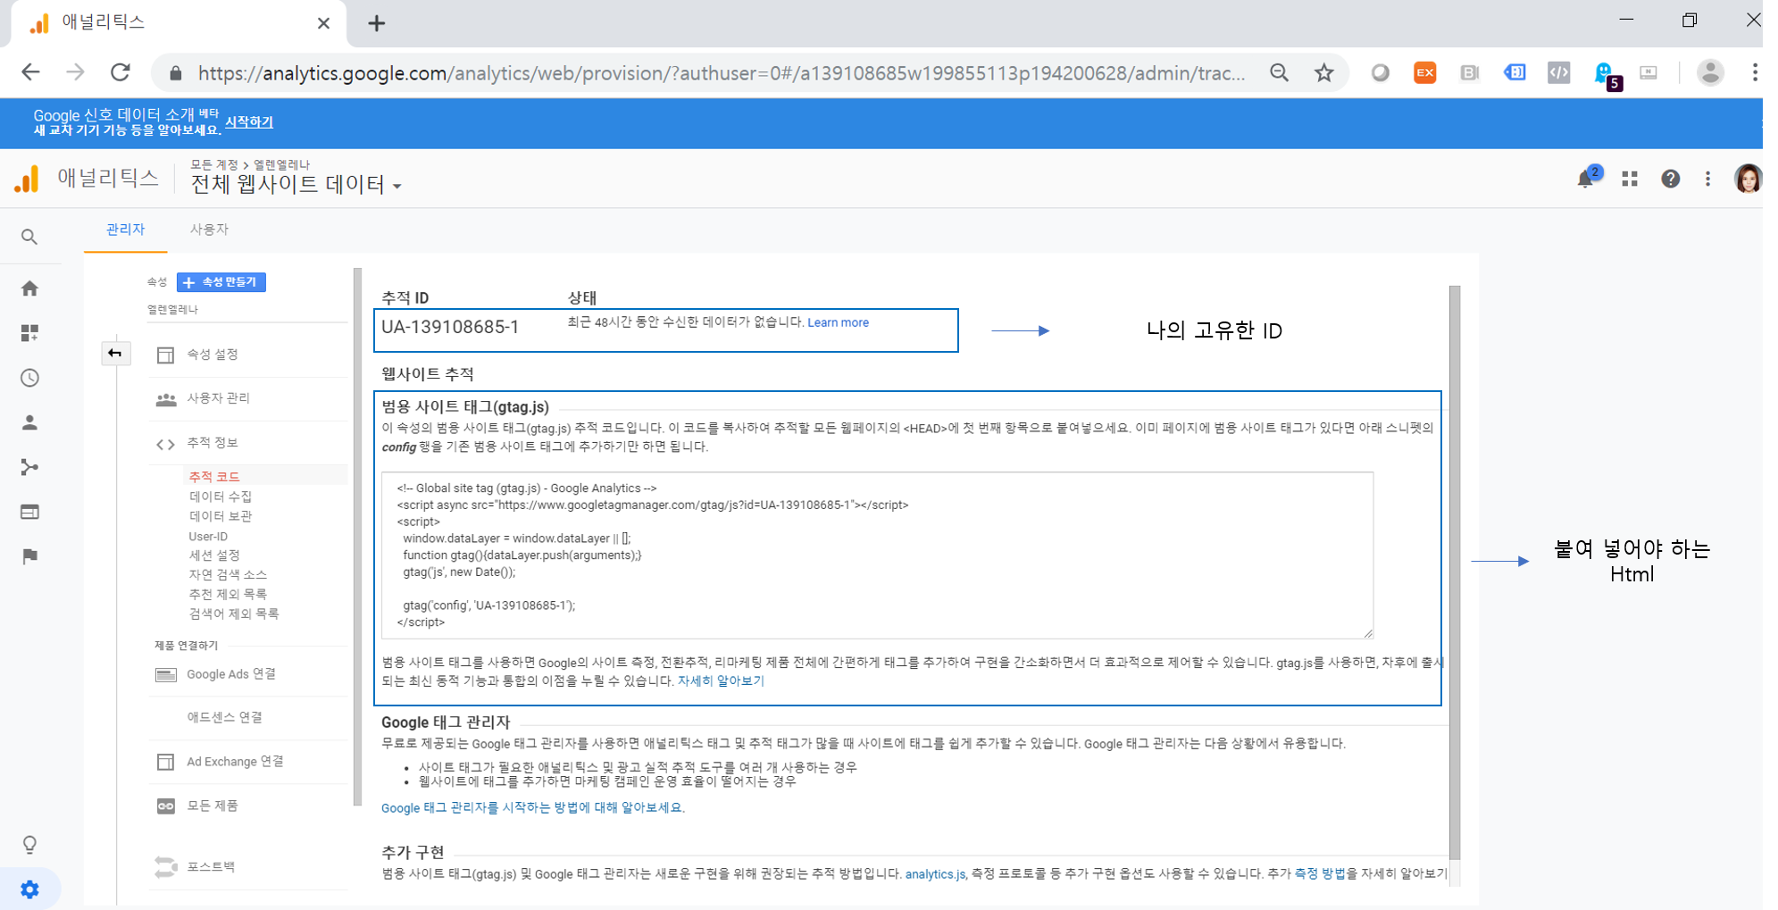Viewport: 1778px width, 910px height.
Task: Click the browser zoom magnifier icon
Action: [1279, 72]
